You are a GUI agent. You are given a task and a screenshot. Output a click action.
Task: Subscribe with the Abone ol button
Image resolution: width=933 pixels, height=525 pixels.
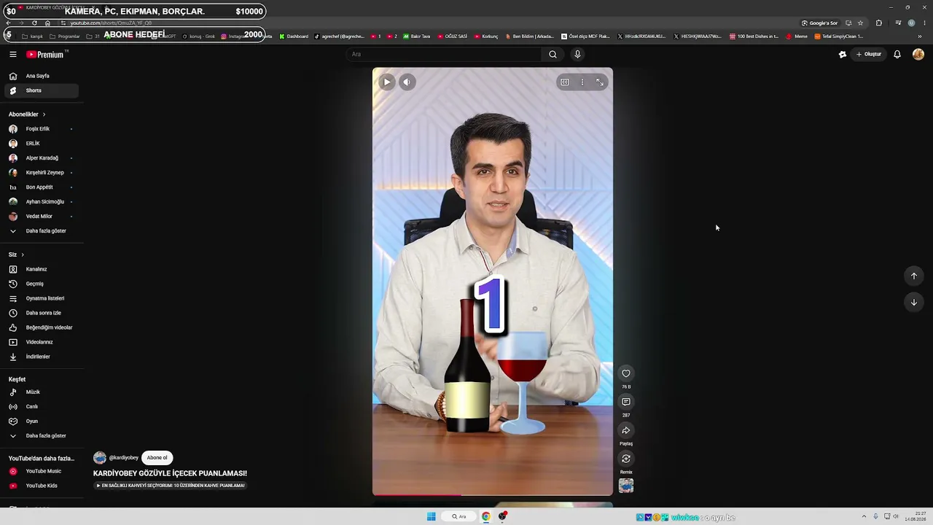tap(157, 458)
